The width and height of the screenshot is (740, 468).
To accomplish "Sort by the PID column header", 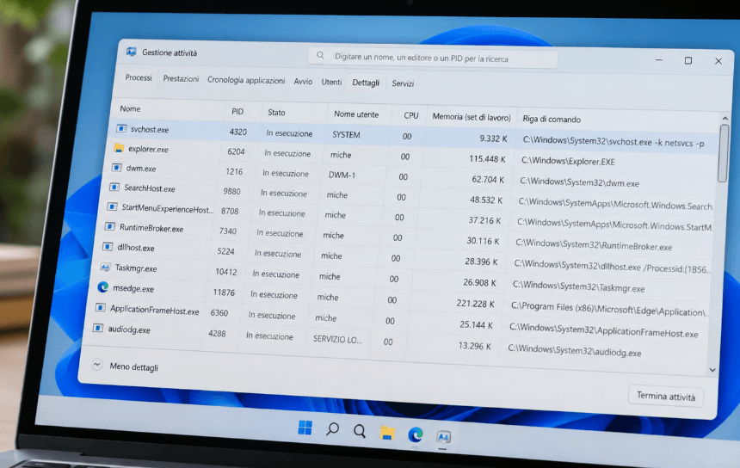I will tap(237, 111).
